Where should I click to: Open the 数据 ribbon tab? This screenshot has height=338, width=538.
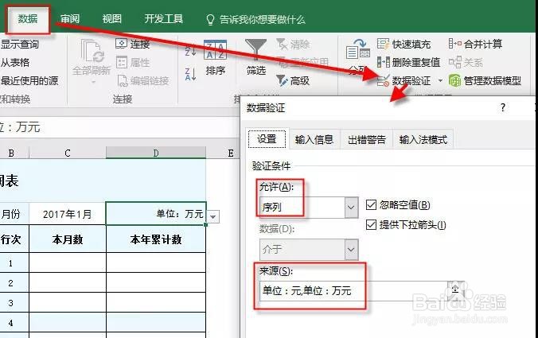(28, 19)
